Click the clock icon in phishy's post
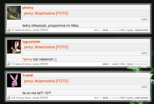 (x=9, y=30)
